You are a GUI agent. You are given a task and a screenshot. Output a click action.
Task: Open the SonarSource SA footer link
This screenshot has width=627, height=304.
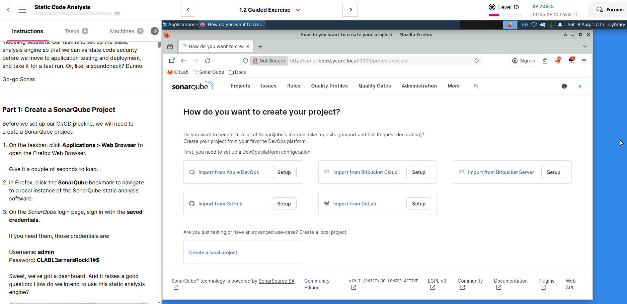[277, 281]
